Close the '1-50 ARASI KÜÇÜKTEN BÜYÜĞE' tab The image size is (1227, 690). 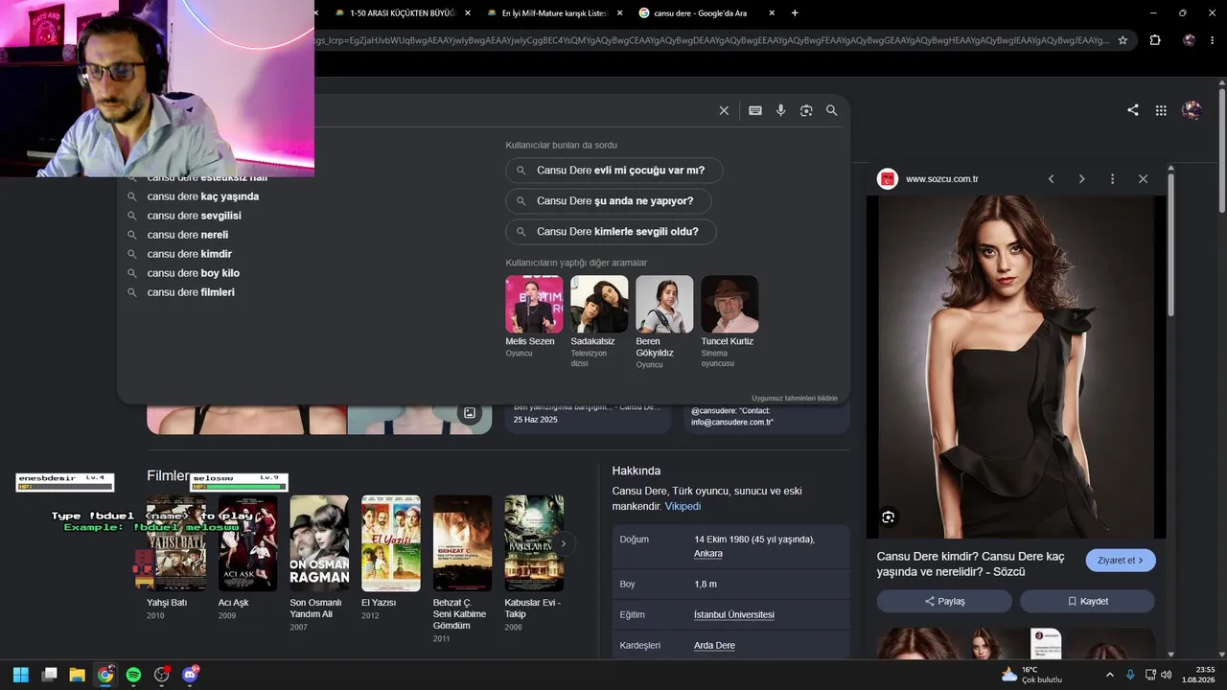(468, 13)
